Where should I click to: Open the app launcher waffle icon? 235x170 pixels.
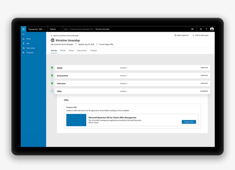(23, 29)
